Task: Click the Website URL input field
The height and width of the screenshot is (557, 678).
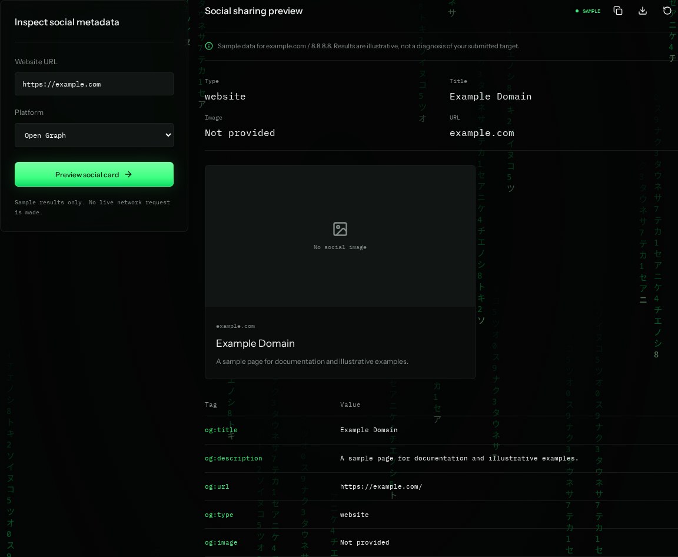Action: coord(94,84)
